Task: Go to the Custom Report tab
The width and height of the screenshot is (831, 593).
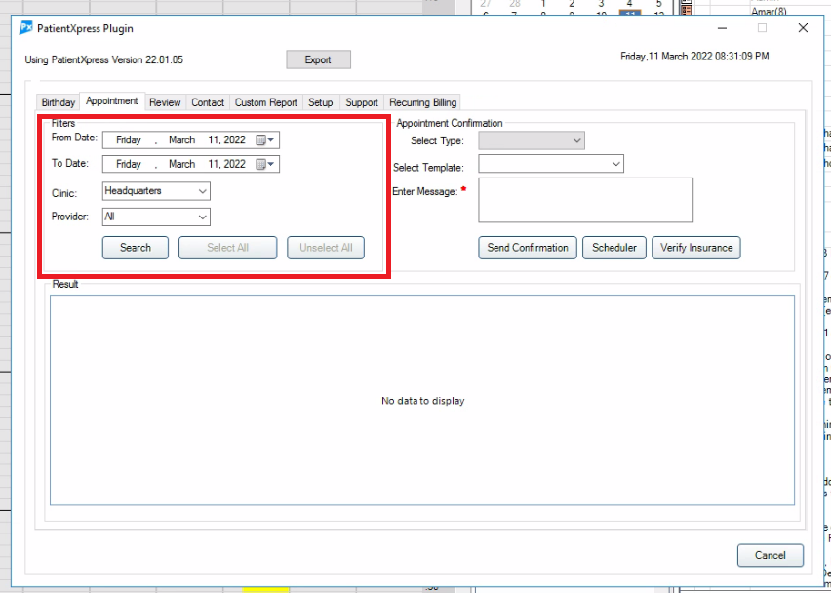Action: coord(265,102)
